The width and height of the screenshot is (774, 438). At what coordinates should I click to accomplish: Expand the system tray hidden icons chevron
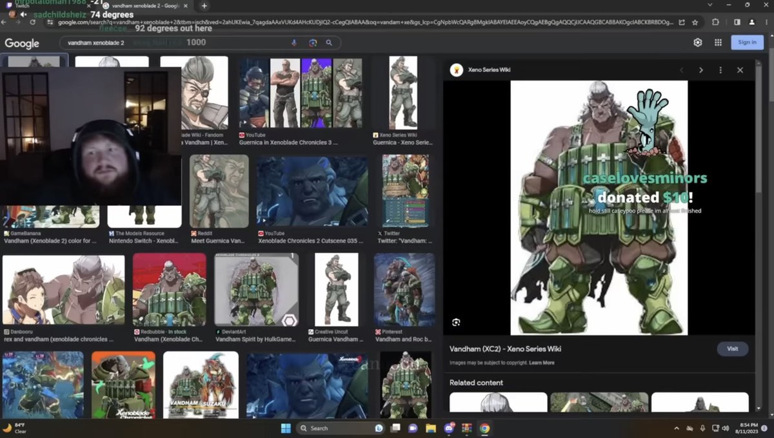[x=677, y=428]
